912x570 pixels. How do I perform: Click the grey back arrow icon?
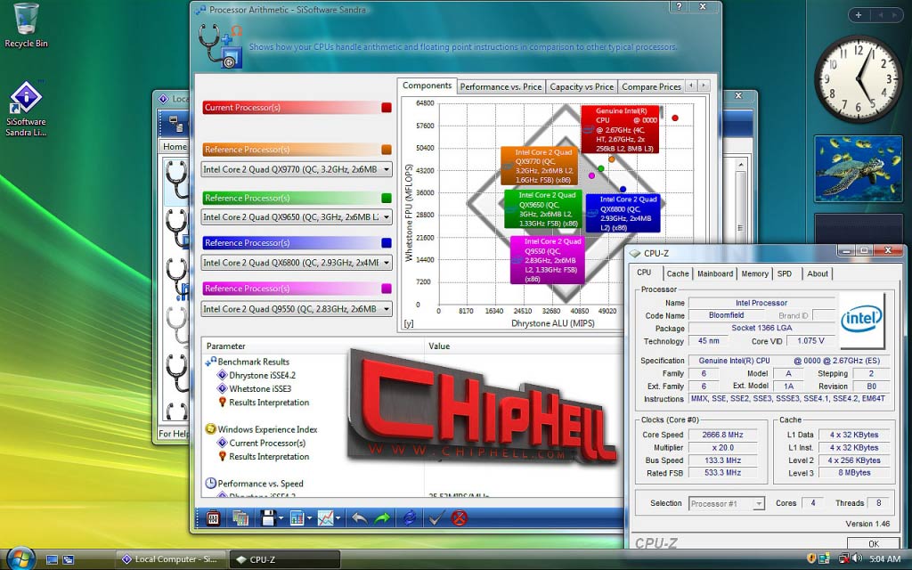[360, 517]
